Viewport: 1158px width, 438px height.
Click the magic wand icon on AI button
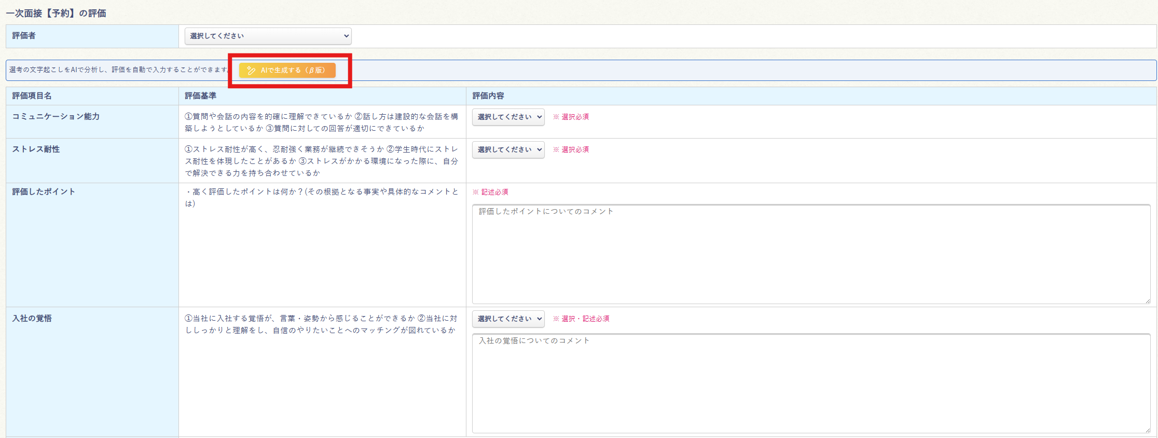251,71
